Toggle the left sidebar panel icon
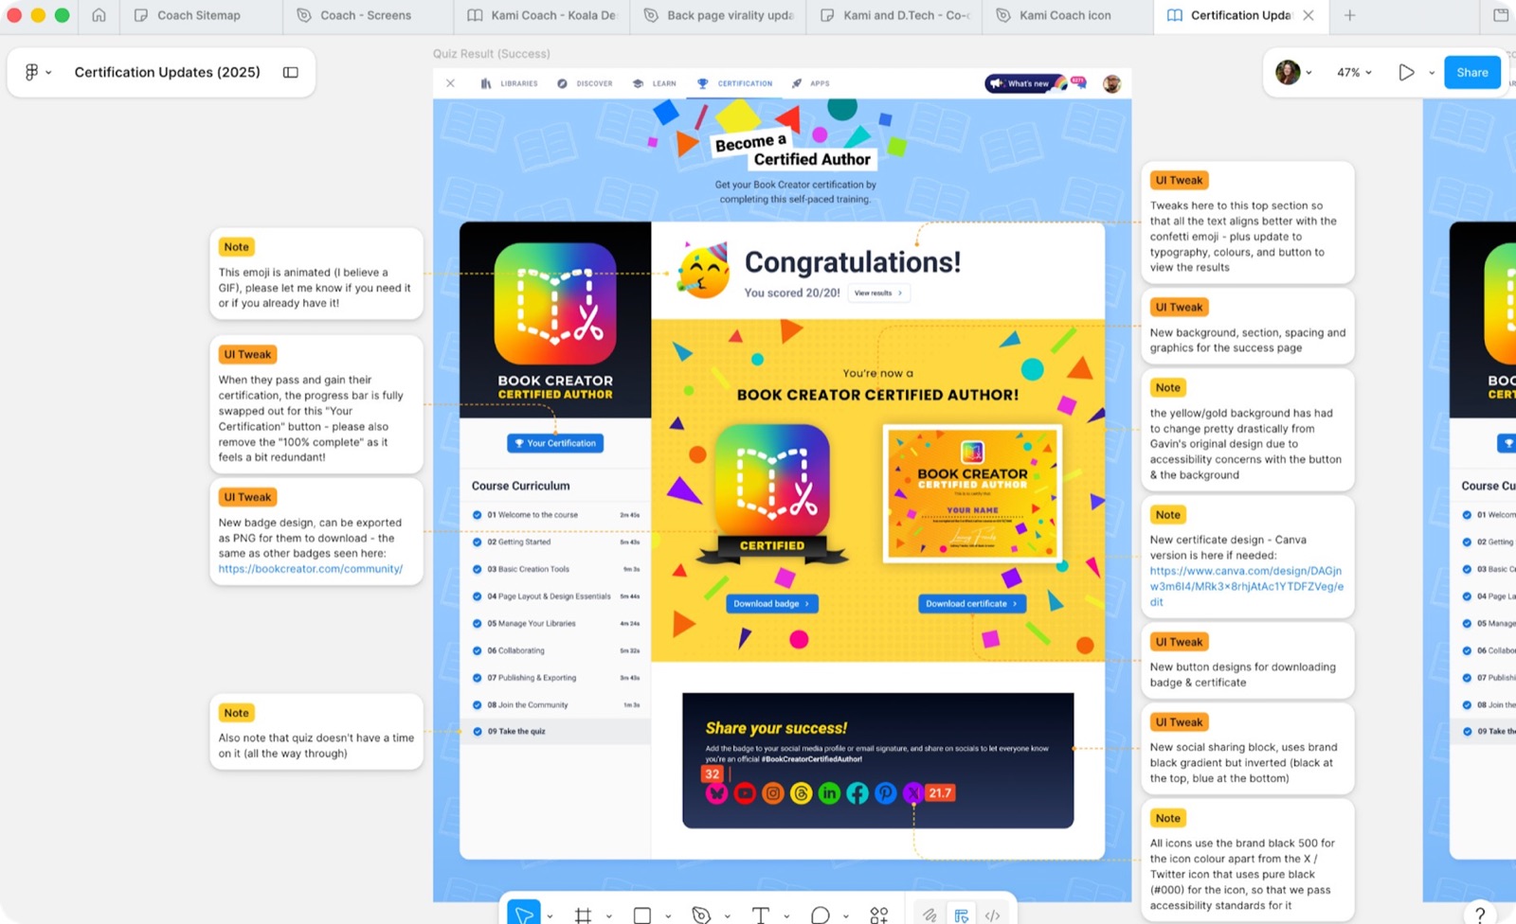The image size is (1516, 924). (291, 72)
